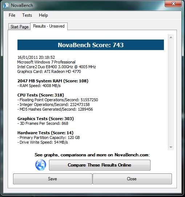Click the Graphics Tests score heading
The image size is (185, 197).
[45, 119]
